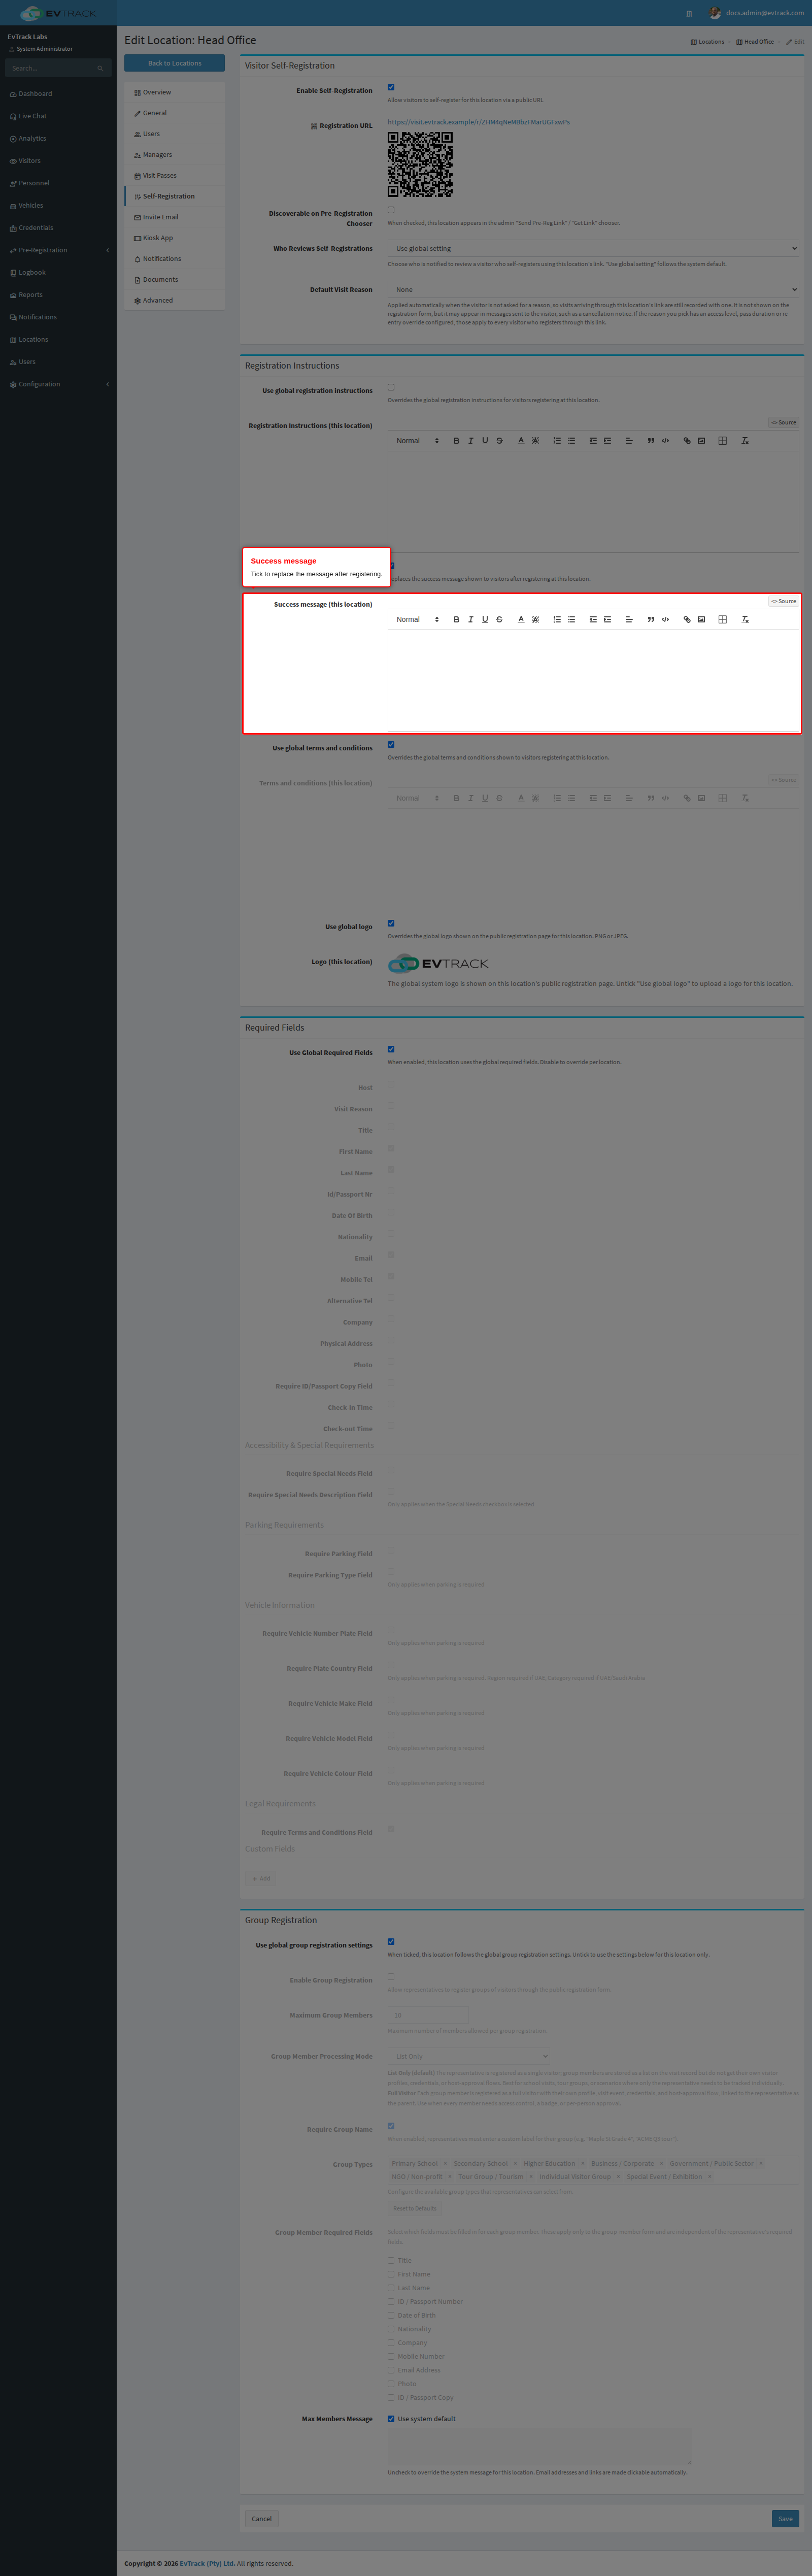Open the registration URL link
The image size is (812, 2576).
tap(479, 122)
